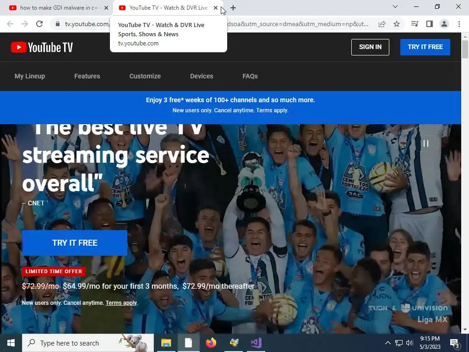Screen dimensions: 469x352
Task: Reload the page with the refresh icon
Action: coord(39,24)
